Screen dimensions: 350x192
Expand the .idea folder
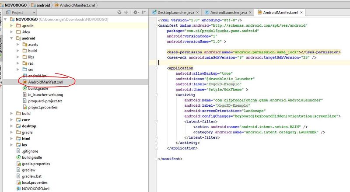pos(11,32)
